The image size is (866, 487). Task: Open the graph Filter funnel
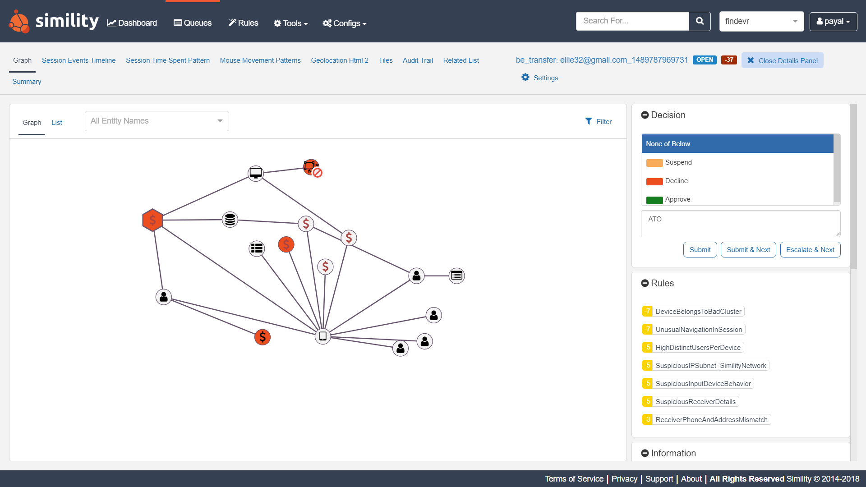(x=598, y=121)
